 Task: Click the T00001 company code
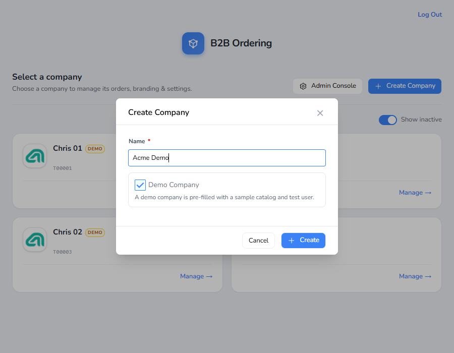pos(62,168)
